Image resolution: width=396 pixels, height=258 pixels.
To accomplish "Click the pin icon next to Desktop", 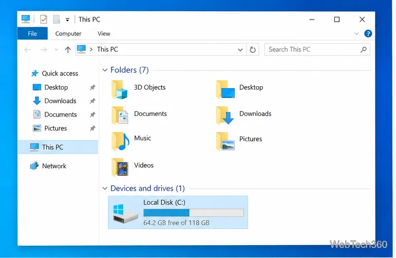I will click(x=92, y=87).
